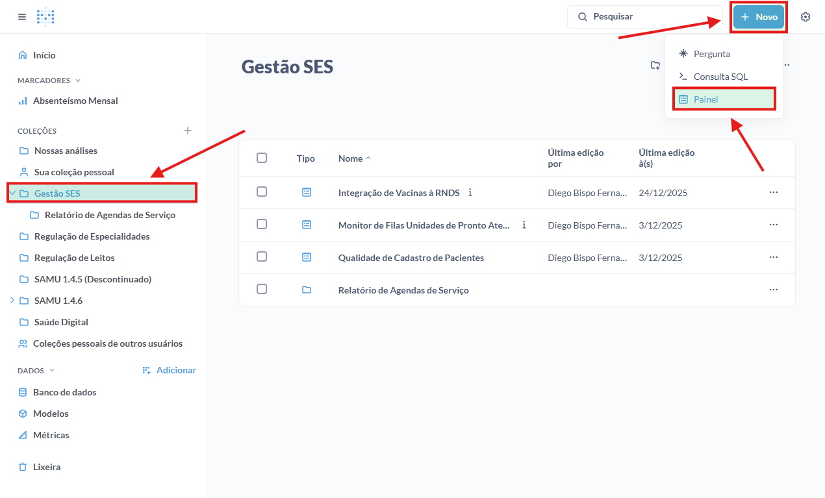Collapse the Marcadores section

click(x=78, y=81)
